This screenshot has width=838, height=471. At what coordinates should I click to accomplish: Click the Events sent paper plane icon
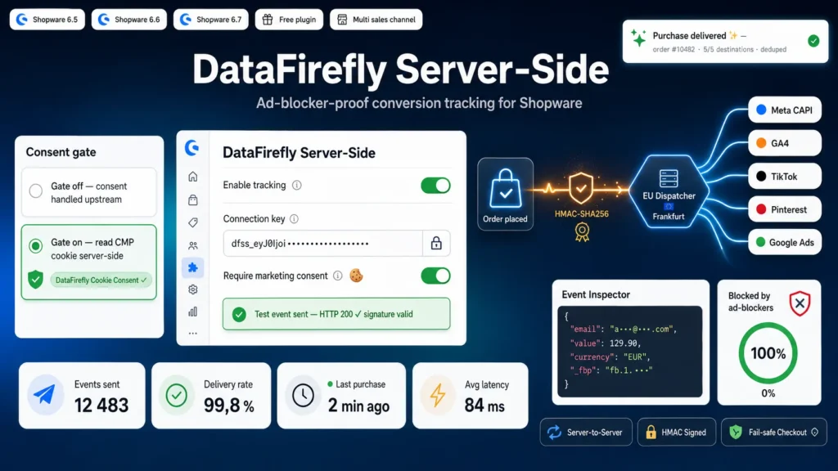(x=45, y=395)
